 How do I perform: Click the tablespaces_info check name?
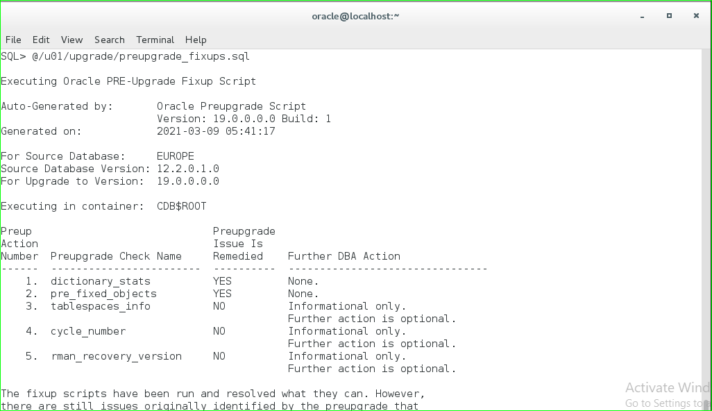tap(100, 306)
